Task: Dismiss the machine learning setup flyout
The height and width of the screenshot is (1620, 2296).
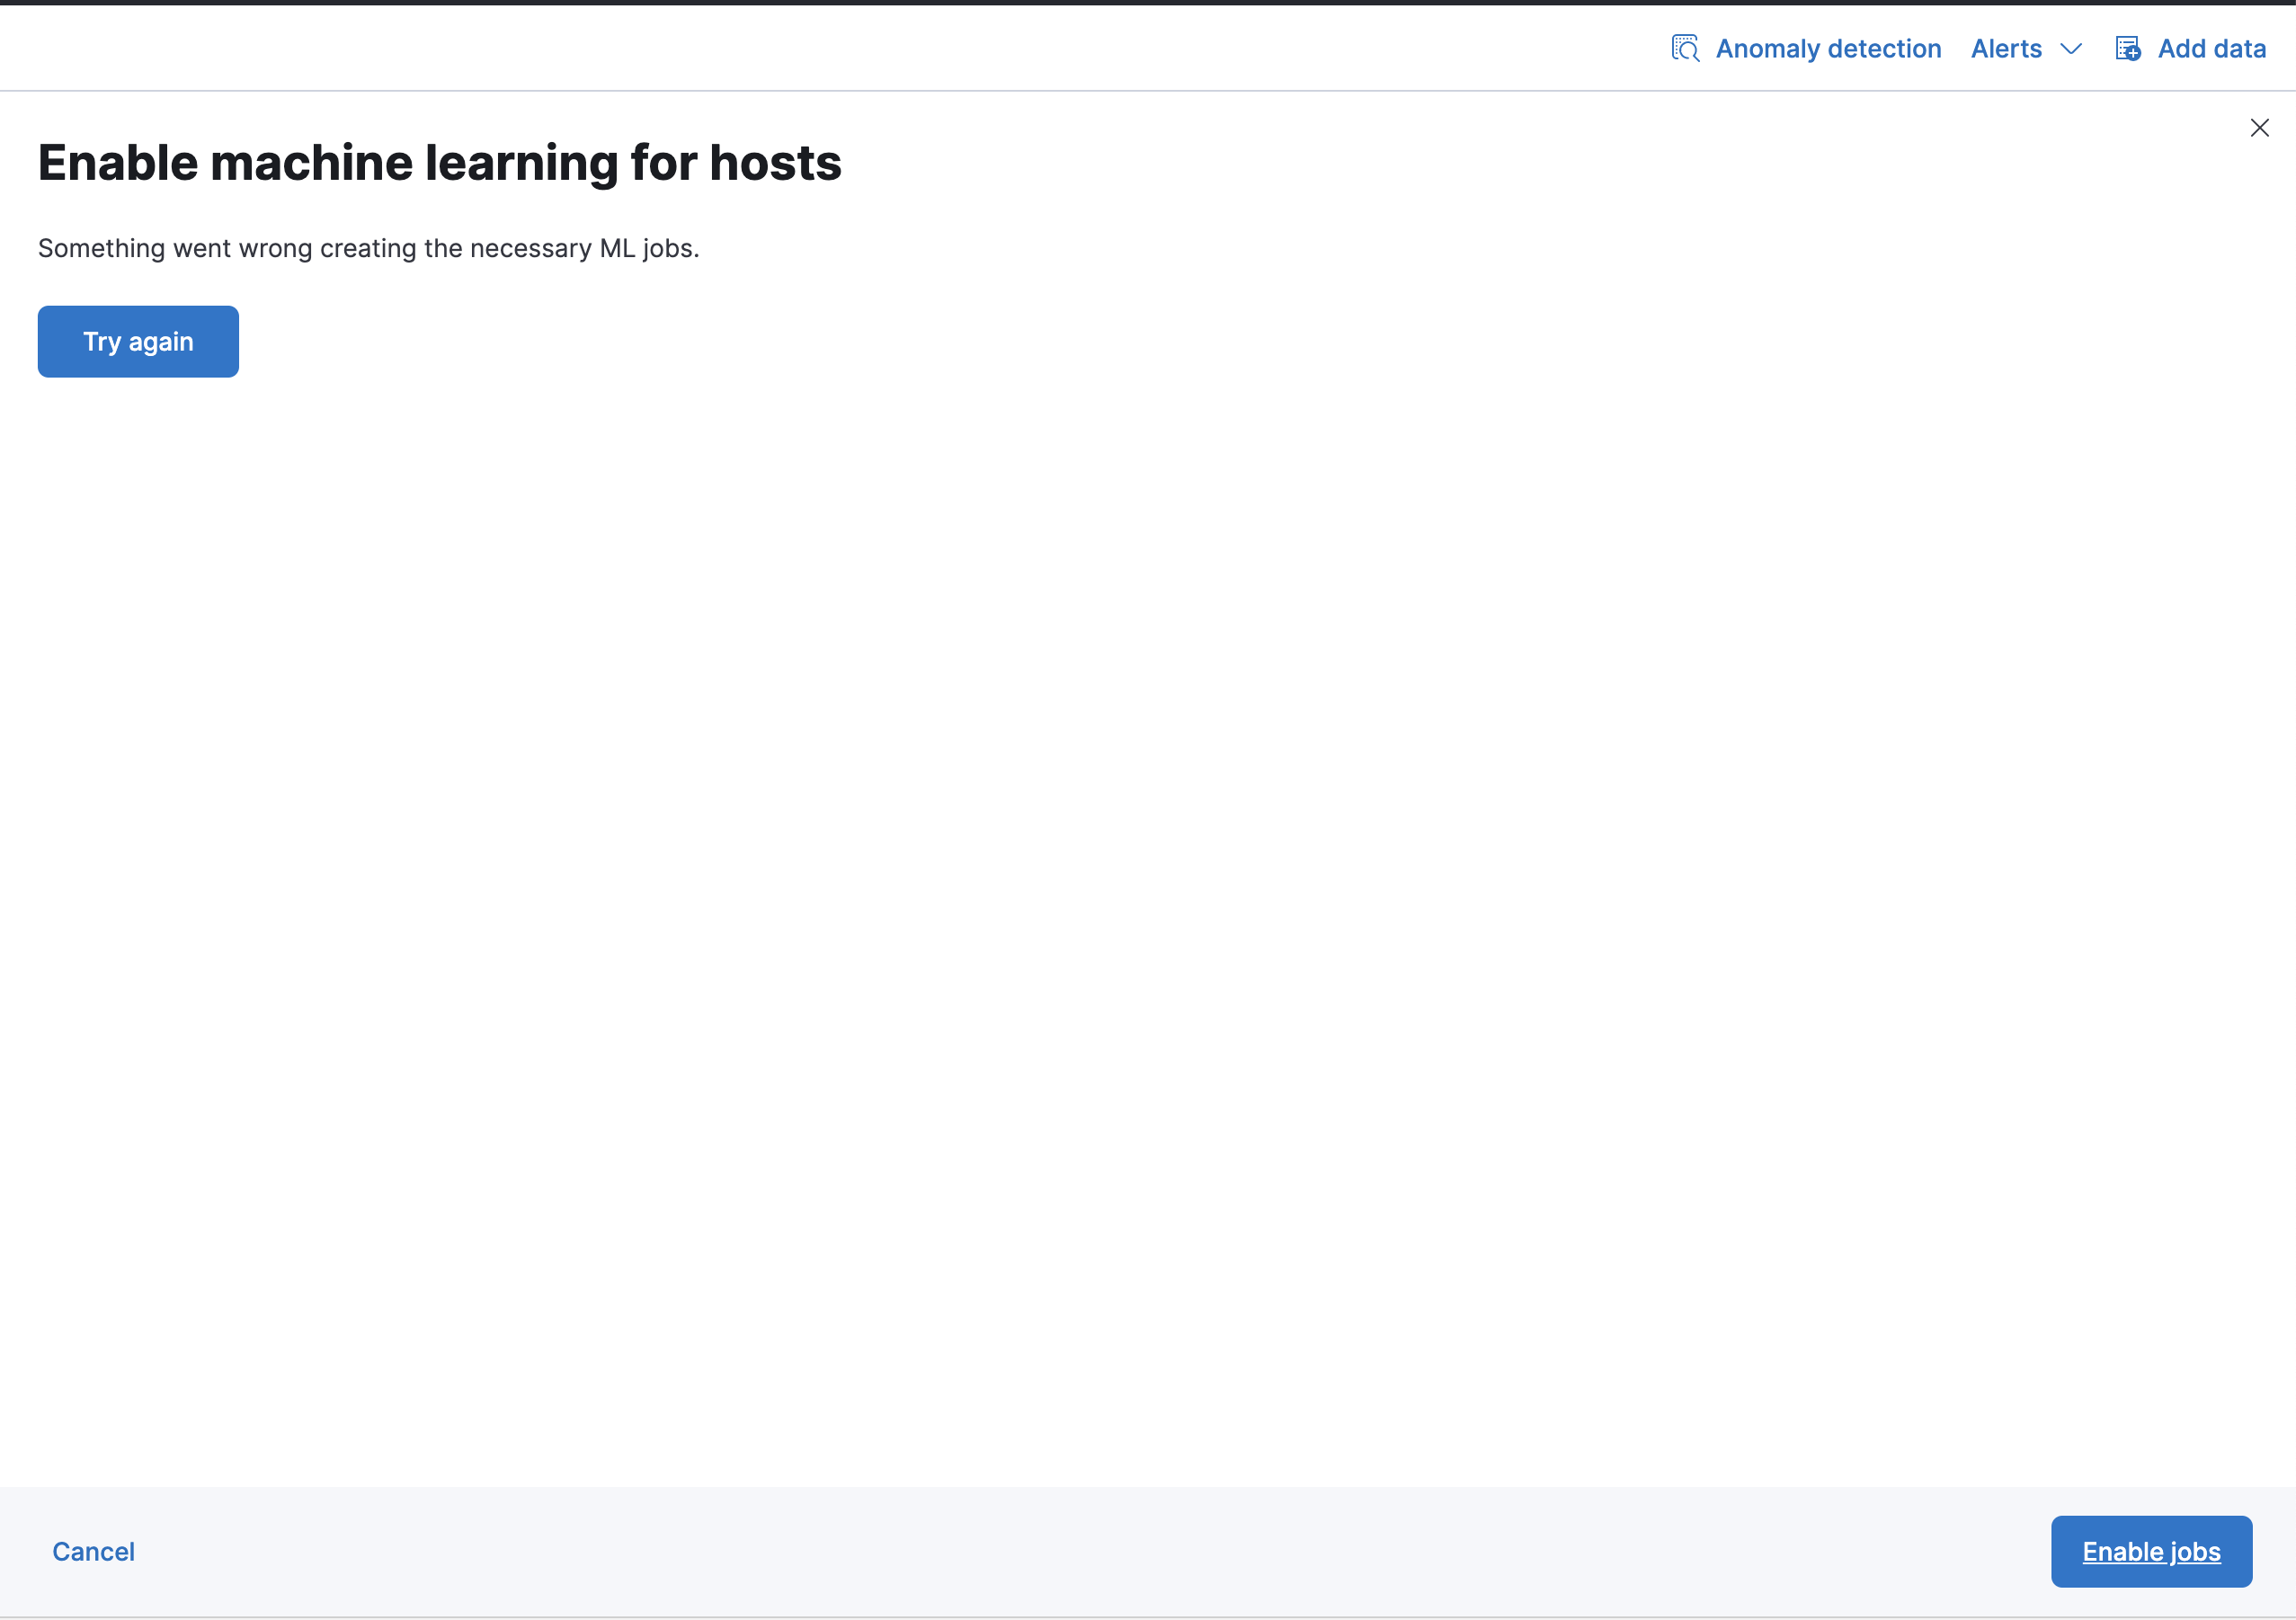Action: [x=2259, y=127]
